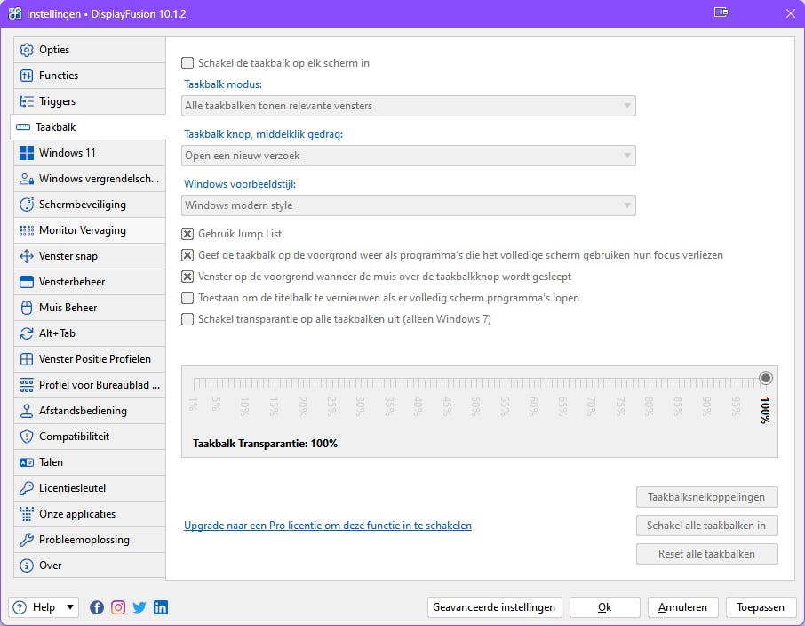This screenshot has width=805, height=626.
Task: Confirm with the Ok button
Action: tap(605, 607)
